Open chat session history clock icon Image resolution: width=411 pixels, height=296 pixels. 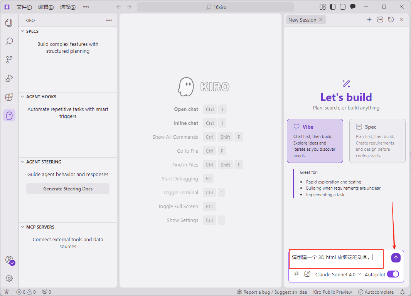(x=391, y=20)
